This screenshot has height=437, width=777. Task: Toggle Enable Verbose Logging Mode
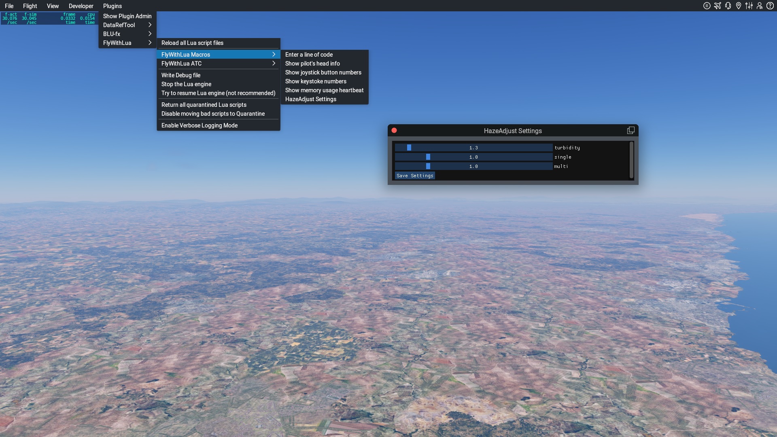219,125
